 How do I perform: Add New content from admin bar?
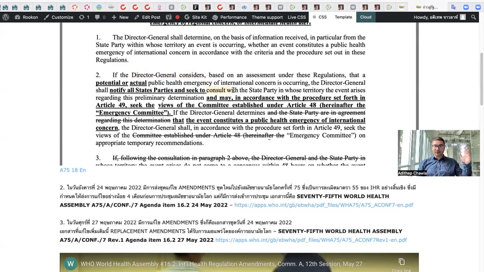tap(120, 17)
